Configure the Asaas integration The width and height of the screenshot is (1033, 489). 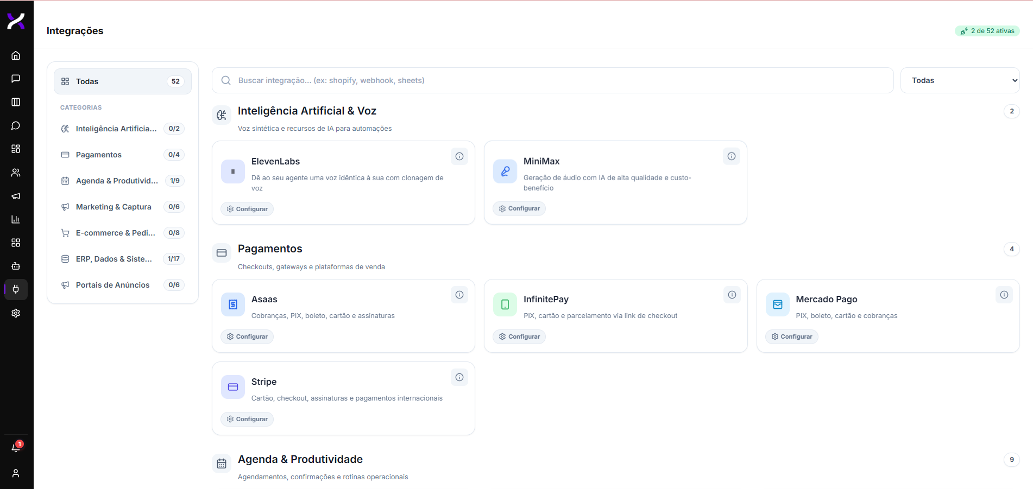tap(247, 336)
